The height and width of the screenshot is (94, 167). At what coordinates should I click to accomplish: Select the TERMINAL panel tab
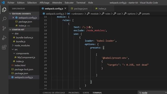click(97, 93)
